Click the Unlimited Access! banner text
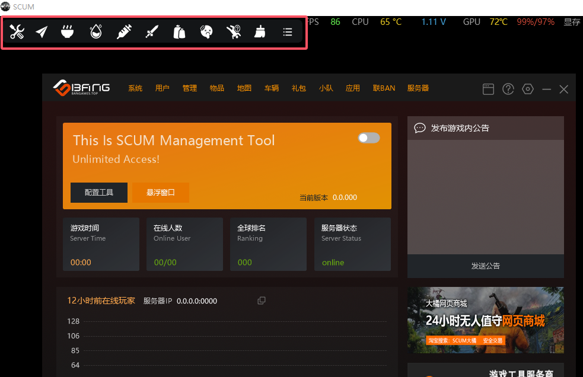The width and height of the screenshot is (583, 377). pyautogui.click(x=116, y=159)
